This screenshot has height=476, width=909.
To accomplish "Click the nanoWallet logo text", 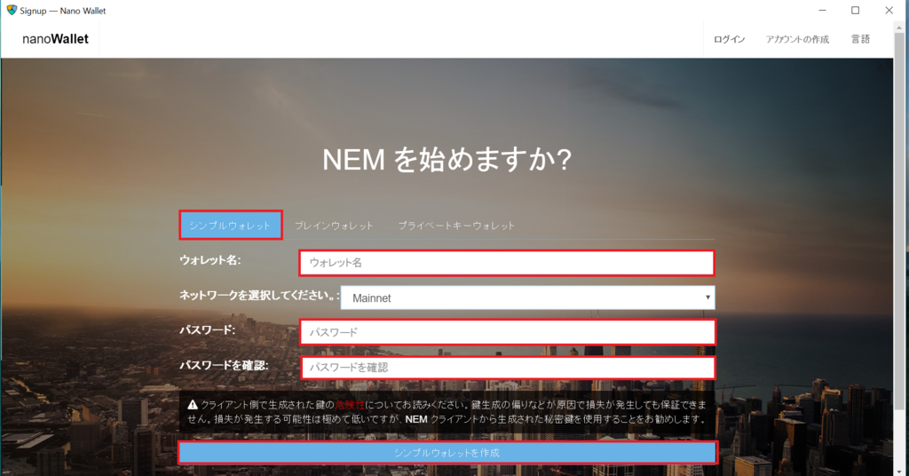I will pyautogui.click(x=55, y=39).
